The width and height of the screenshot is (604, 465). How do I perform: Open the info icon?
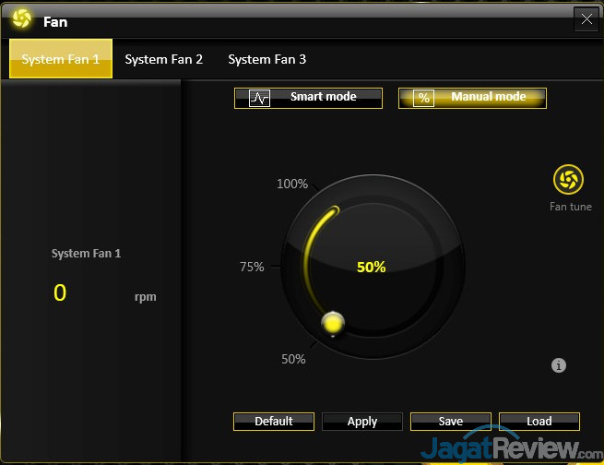point(559,364)
